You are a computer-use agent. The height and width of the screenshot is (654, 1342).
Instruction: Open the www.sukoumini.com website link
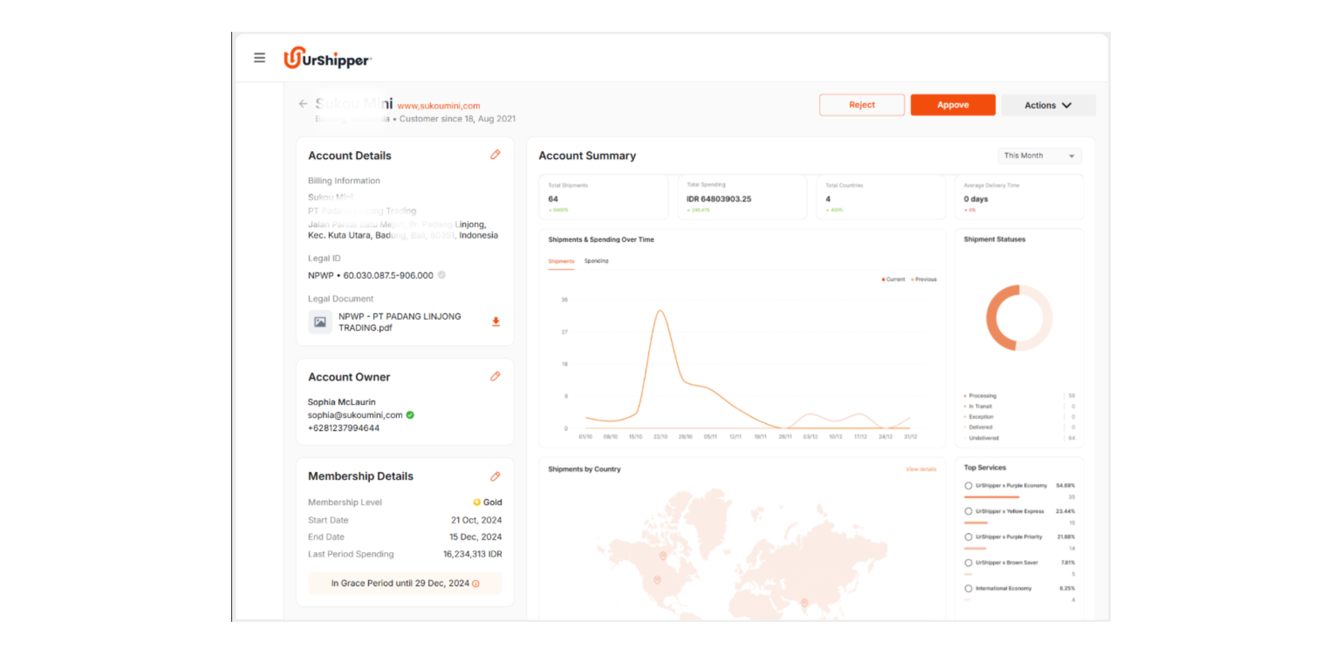(x=438, y=106)
